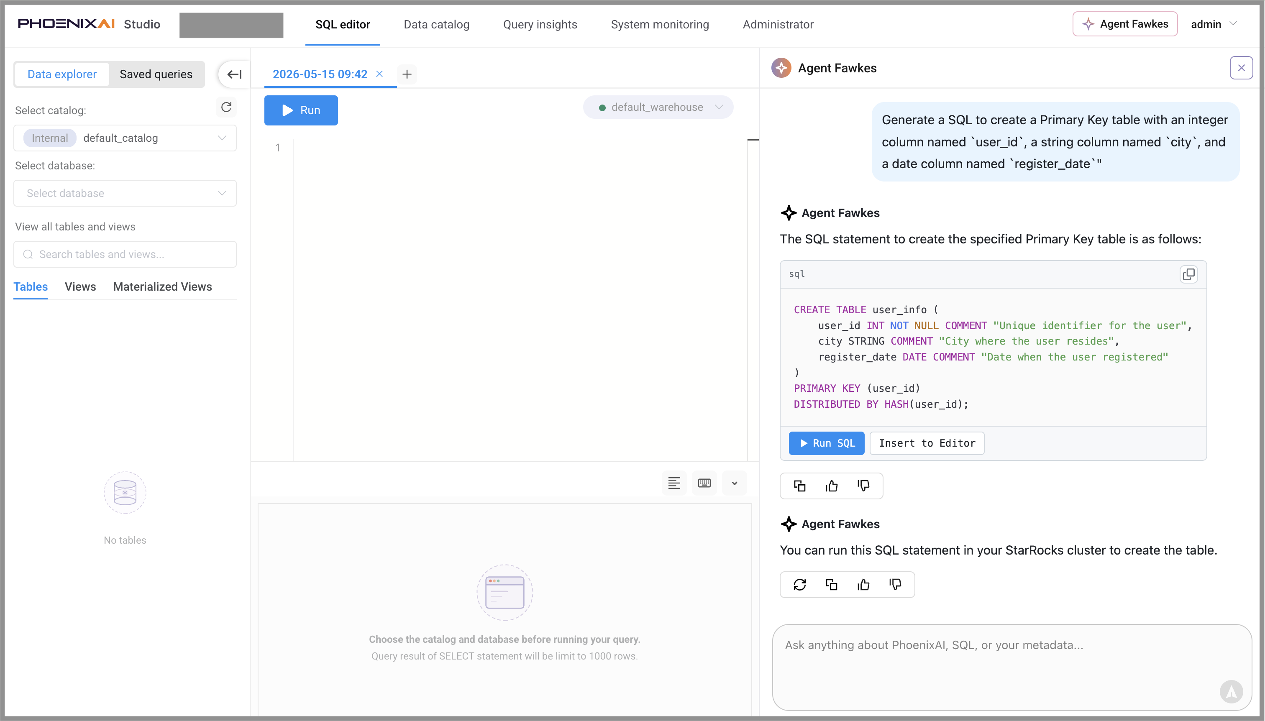Screen dimensions: 1265x721
Task: Dislike the first Agent Fawkes response
Action: [863, 486]
